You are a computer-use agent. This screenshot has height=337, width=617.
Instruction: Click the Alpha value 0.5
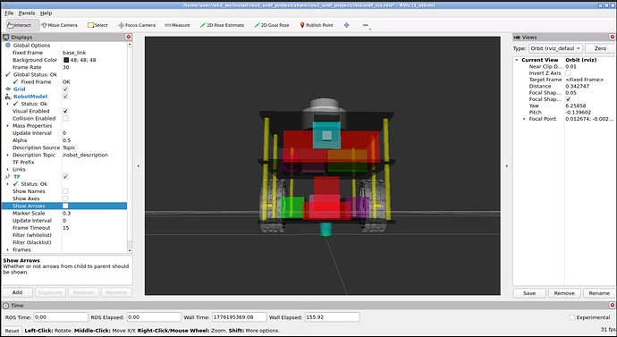[x=66, y=140]
